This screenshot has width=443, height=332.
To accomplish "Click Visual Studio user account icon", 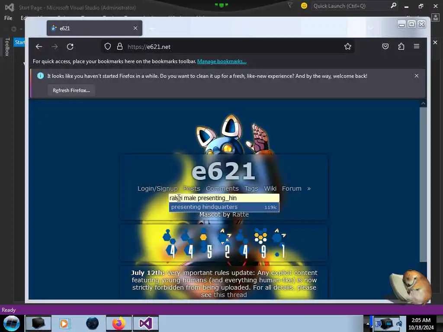I will pos(436,17).
